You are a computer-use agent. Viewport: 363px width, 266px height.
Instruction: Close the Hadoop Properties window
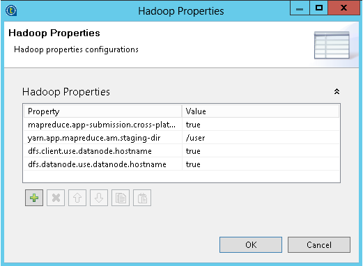click(x=343, y=8)
